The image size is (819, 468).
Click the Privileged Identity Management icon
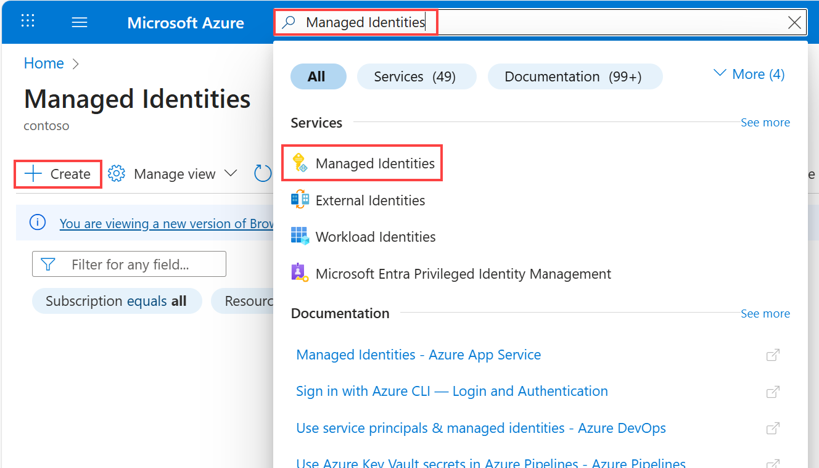[x=300, y=273]
